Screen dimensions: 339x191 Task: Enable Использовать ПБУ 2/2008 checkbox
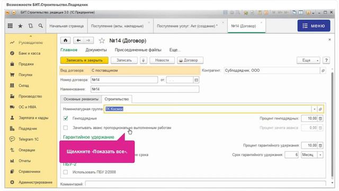click(x=66, y=172)
